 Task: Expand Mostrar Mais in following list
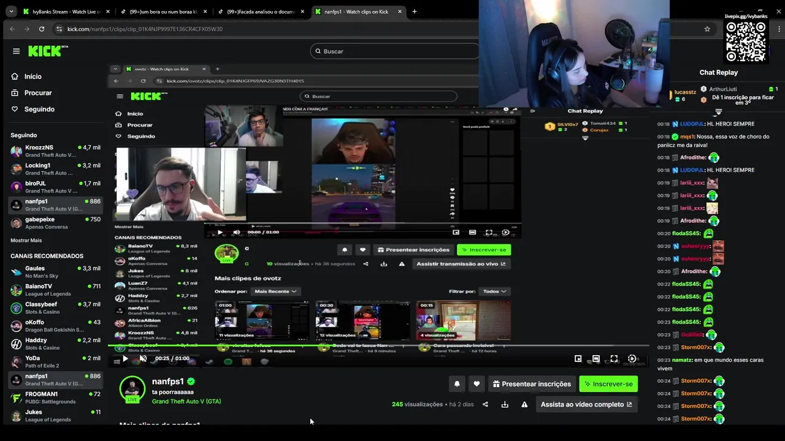tap(26, 240)
